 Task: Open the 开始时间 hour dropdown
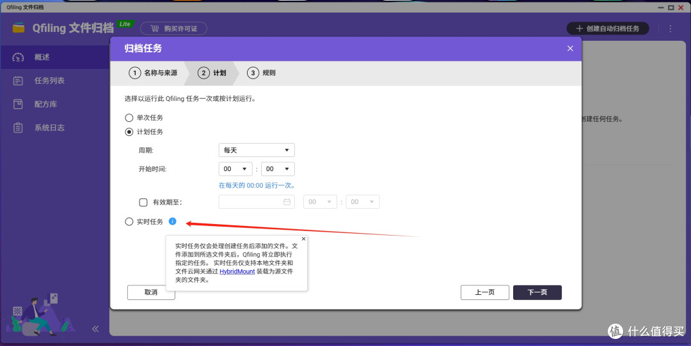pos(235,169)
